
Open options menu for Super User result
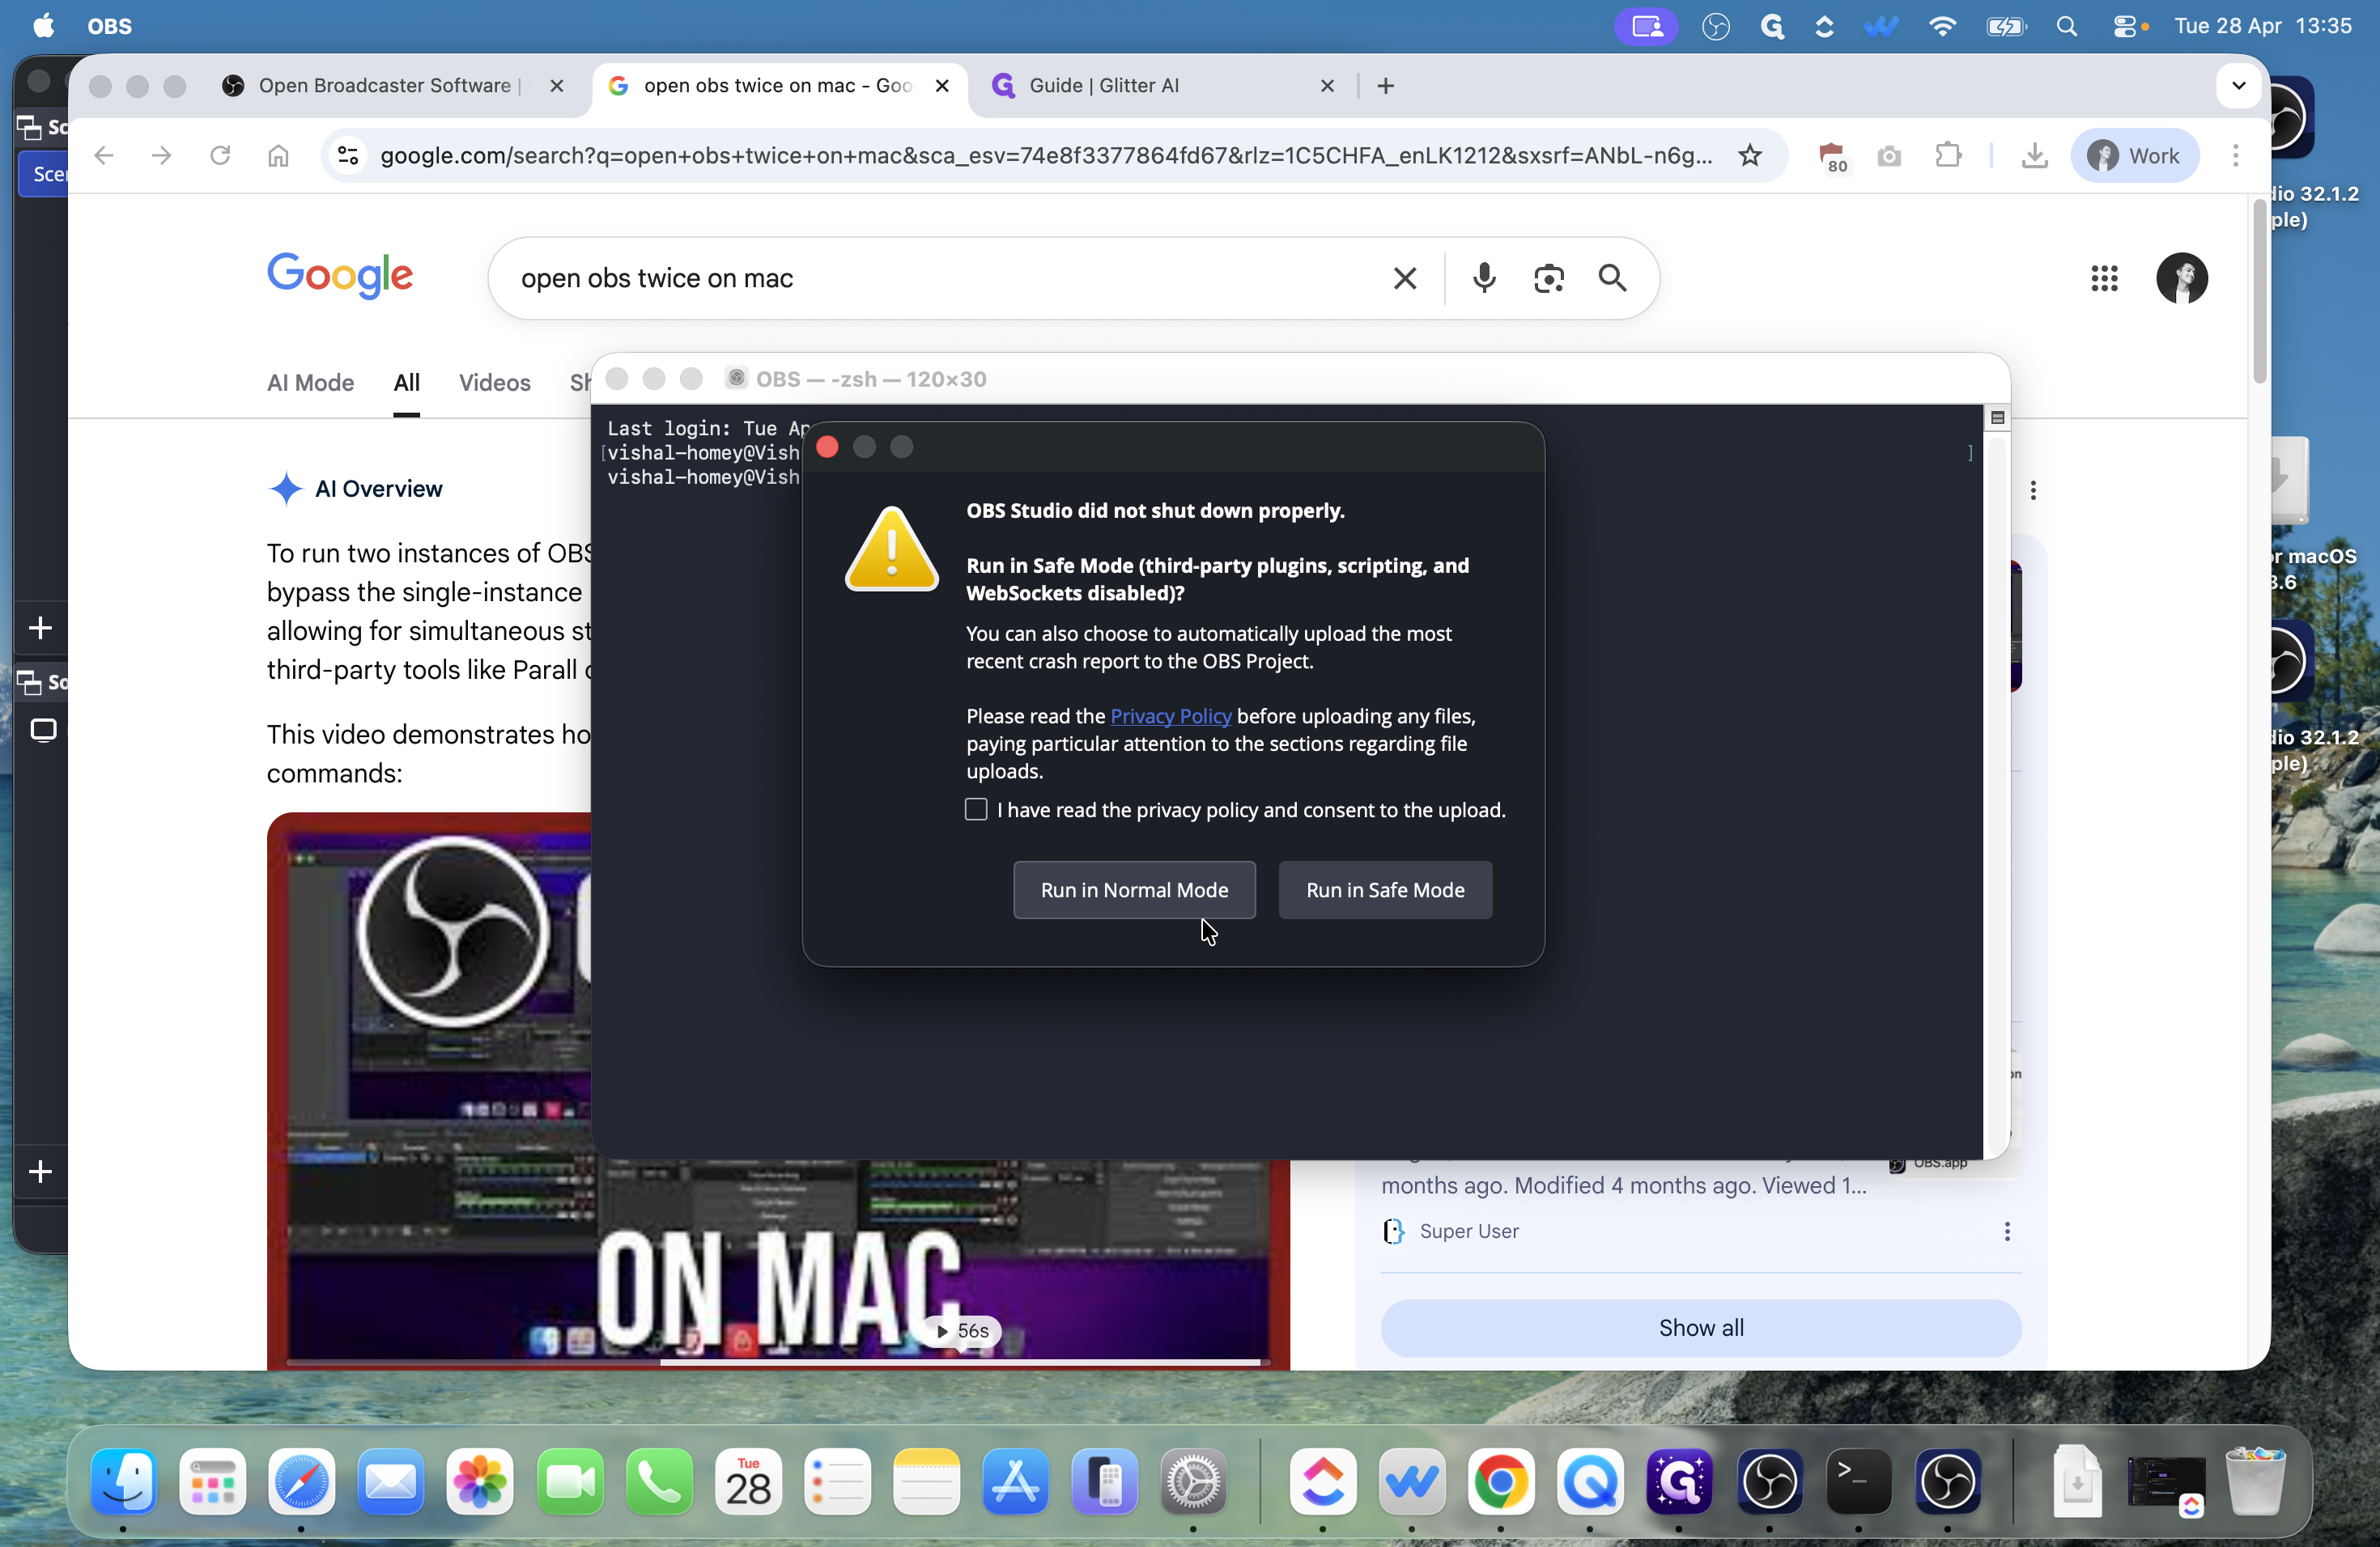tap(2006, 1231)
